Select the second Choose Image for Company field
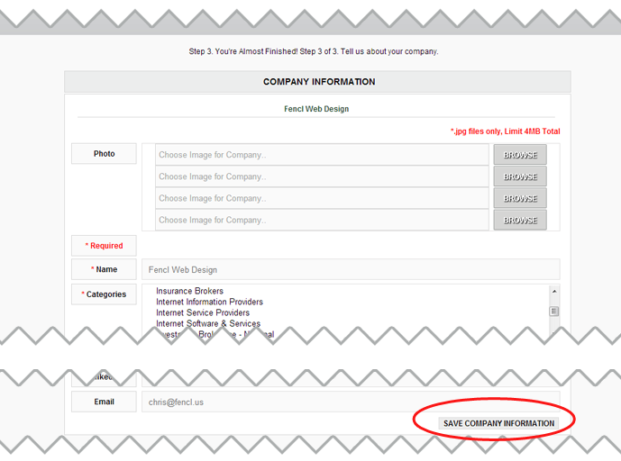 coord(322,176)
